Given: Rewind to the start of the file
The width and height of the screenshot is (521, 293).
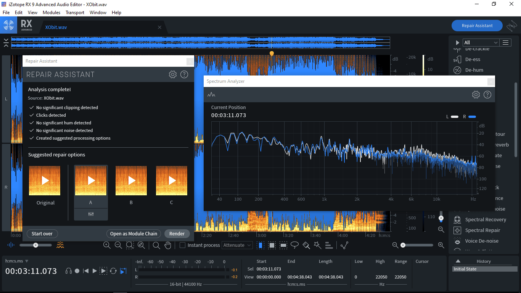Looking at the screenshot, I should click(86, 271).
